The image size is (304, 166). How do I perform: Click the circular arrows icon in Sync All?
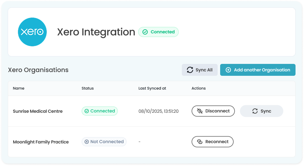[x=190, y=70]
